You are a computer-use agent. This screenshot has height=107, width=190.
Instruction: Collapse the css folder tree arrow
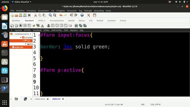point(23,41)
